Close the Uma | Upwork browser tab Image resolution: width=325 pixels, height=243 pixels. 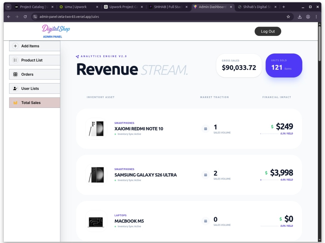click(x=97, y=7)
